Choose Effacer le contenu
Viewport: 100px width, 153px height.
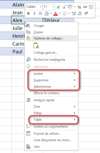tap(51, 93)
